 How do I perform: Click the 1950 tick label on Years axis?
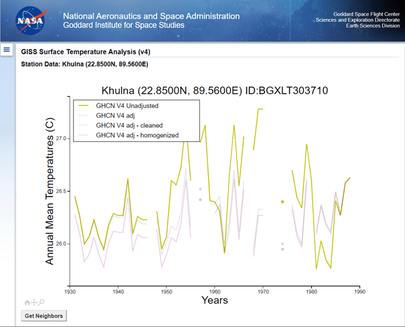166,292
